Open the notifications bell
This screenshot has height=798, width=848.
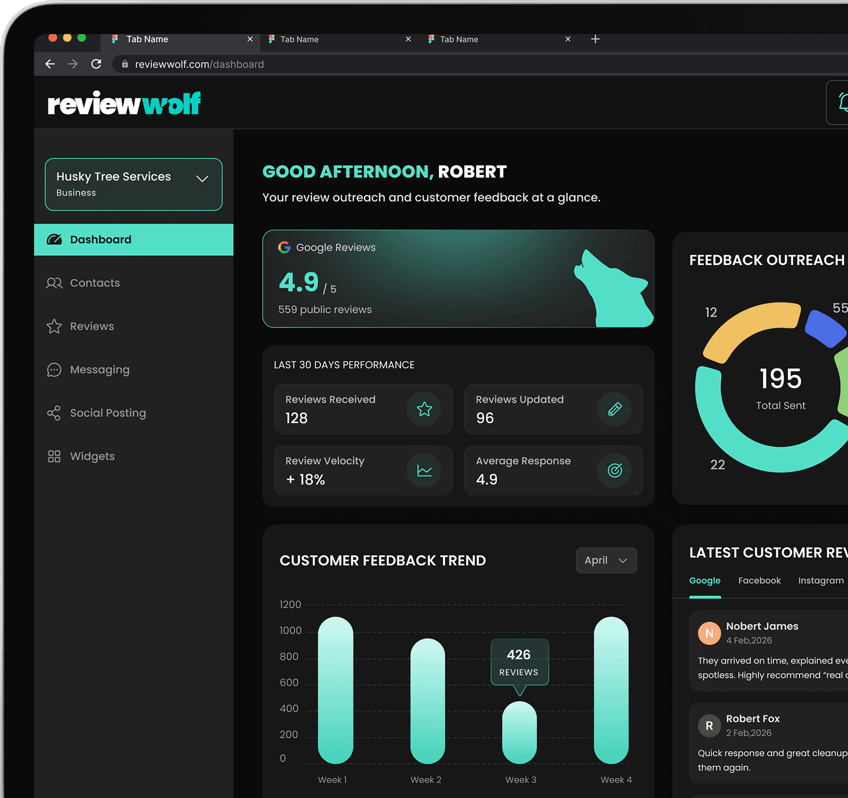point(842,103)
